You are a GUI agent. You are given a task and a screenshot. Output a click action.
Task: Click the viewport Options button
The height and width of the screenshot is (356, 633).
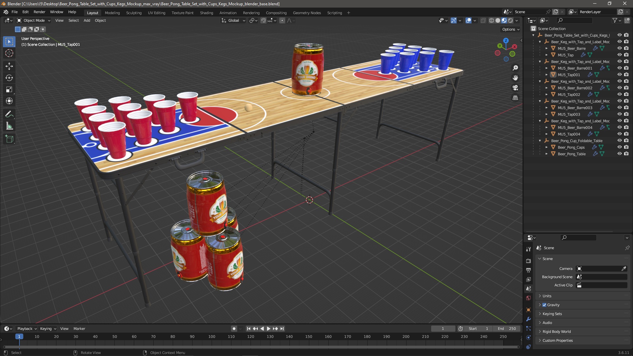tap(510, 29)
